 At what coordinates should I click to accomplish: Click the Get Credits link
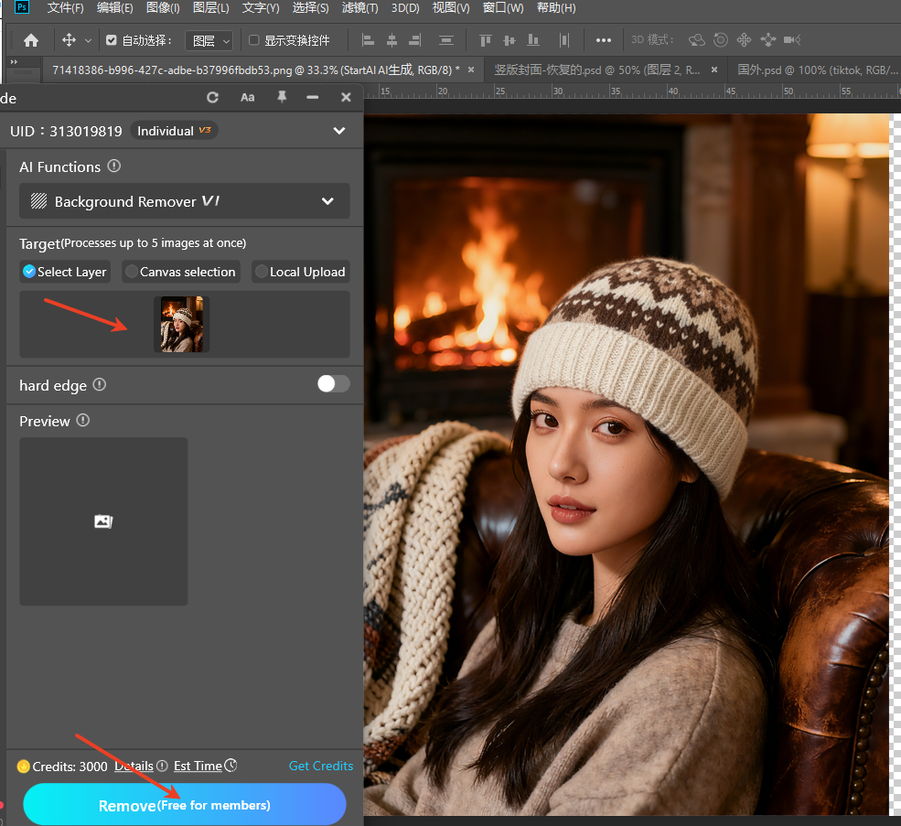[321, 766]
